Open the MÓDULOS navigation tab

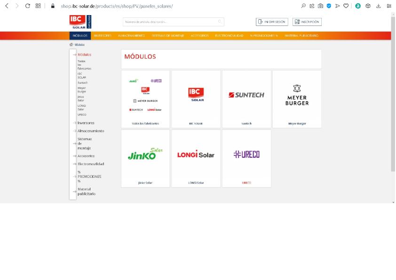pos(80,36)
